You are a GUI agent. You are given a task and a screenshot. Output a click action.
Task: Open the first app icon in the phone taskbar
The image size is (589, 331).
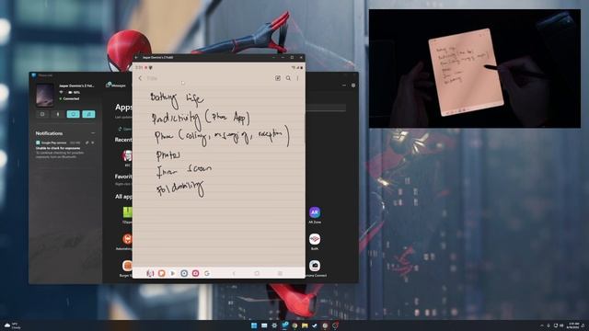150,273
